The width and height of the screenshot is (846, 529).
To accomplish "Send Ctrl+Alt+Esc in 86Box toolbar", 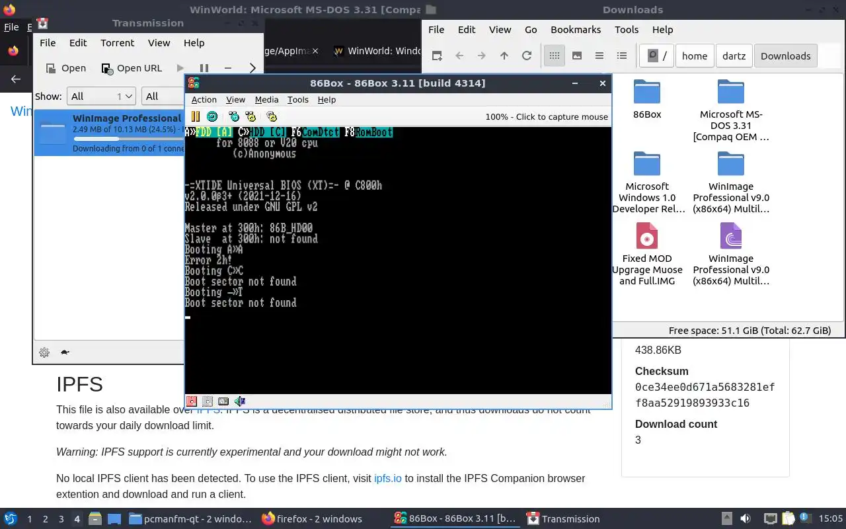I will (x=250, y=116).
